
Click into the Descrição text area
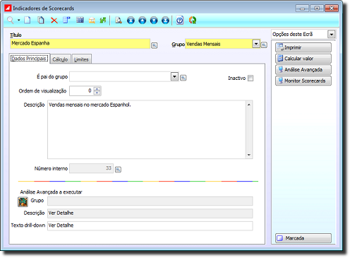(x=147, y=129)
